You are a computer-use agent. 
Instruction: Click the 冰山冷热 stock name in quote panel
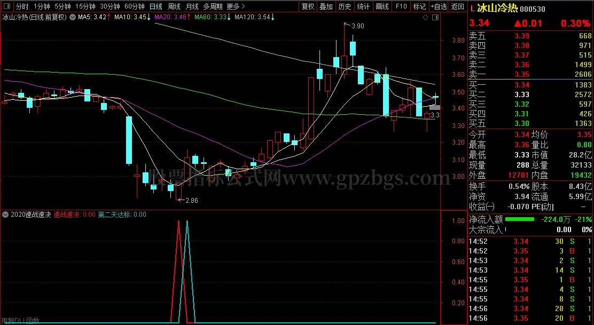click(497, 7)
